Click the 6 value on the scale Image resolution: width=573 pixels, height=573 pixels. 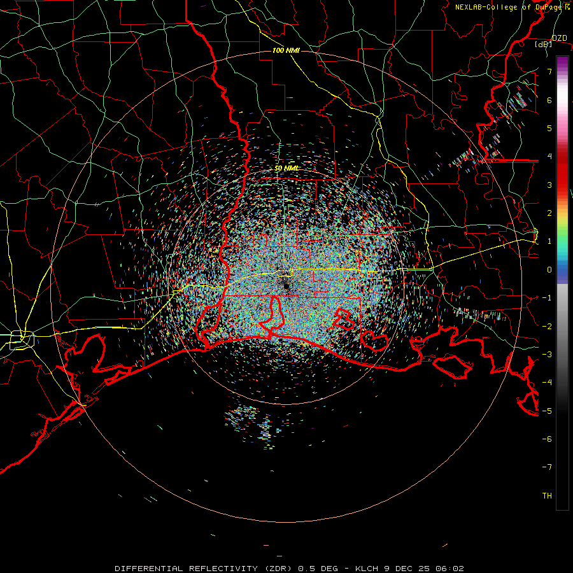pos(549,100)
